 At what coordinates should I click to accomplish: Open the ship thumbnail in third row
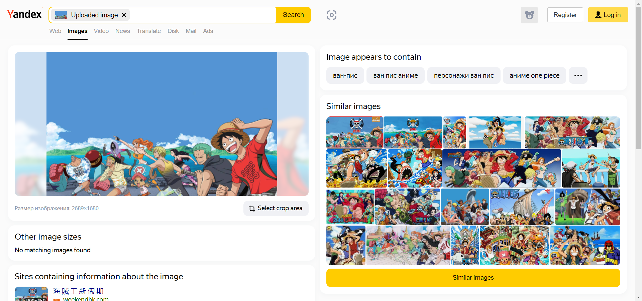point(522,207)
